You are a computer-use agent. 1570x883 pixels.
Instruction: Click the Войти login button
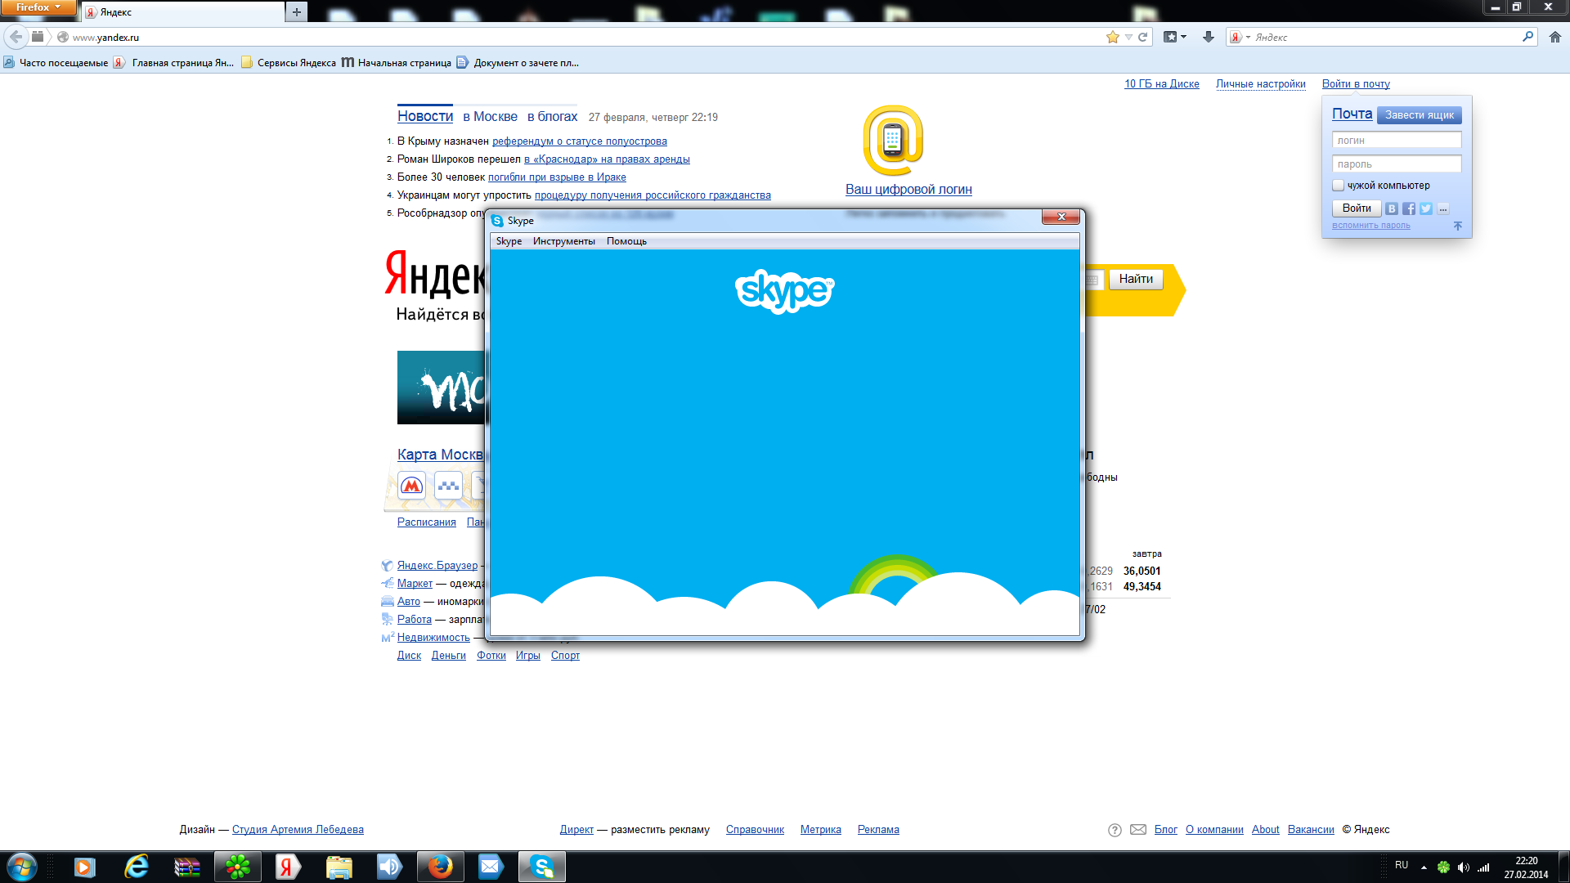click(x=1356, y=208)
